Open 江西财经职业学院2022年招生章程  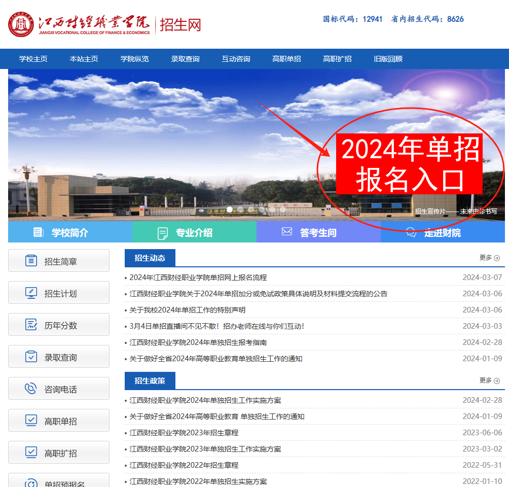click(x=184, y=465)
